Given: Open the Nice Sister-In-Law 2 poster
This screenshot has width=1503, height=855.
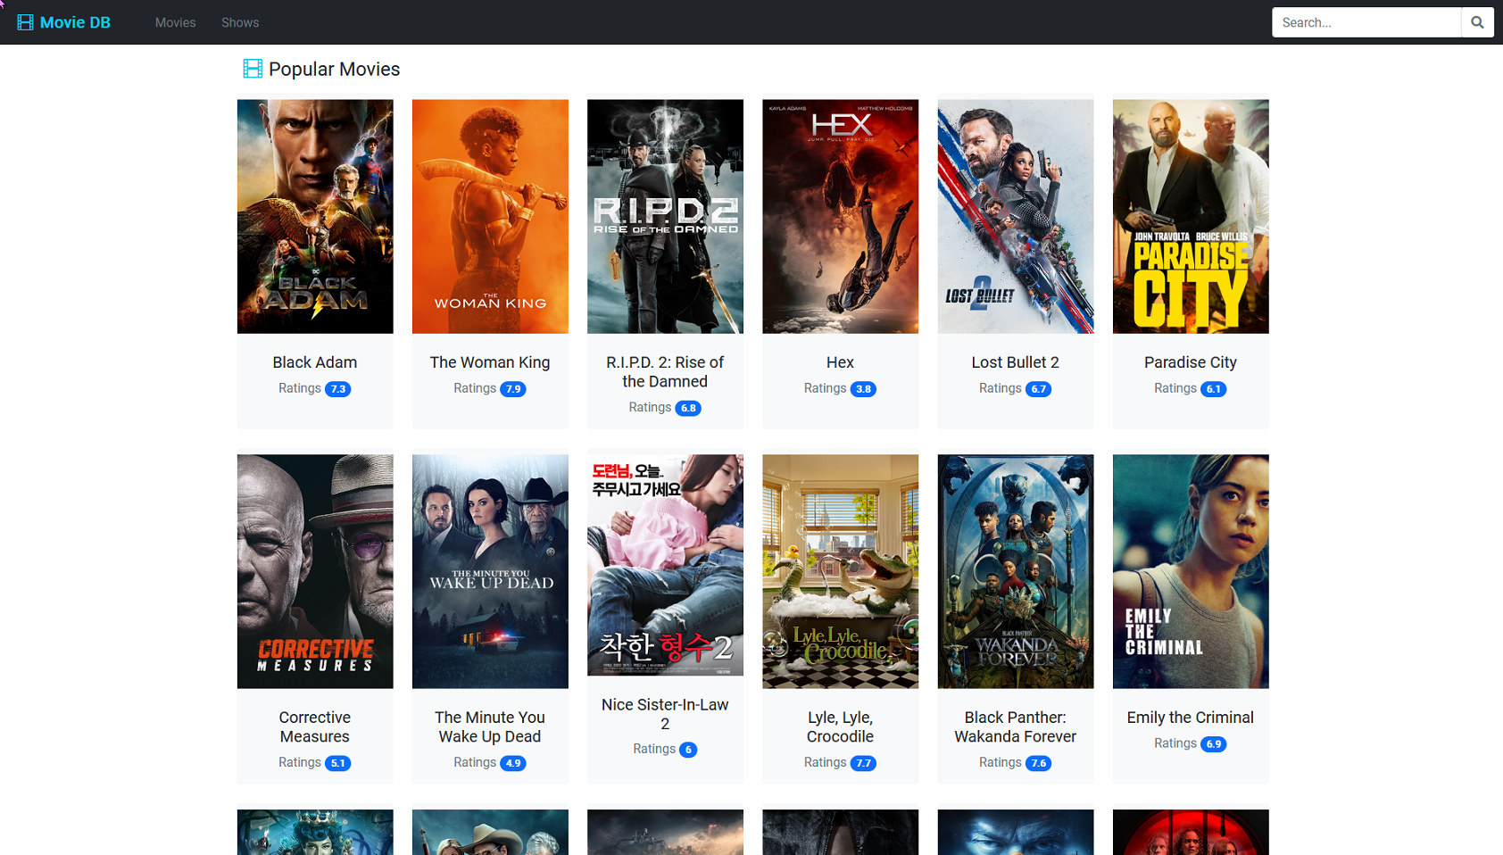Looking at the screenshot, I should coord(665,565).
